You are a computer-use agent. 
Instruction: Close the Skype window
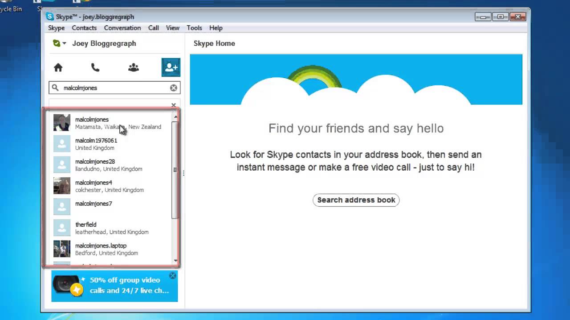click(518, 17)
